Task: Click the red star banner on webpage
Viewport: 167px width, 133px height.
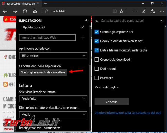Action: pyautogui.click(x=10, y=19)
